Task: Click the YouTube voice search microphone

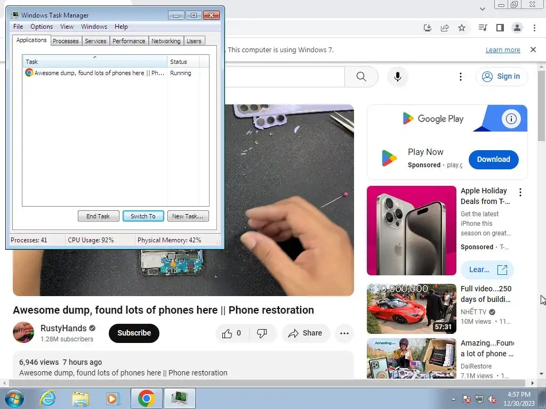Action: 397,77
